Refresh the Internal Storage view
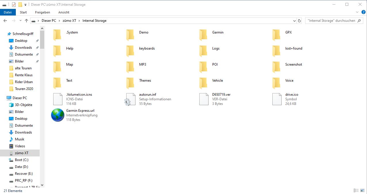Screen dimensions: 367x194 pyautogui.click(x=299, y=21)
